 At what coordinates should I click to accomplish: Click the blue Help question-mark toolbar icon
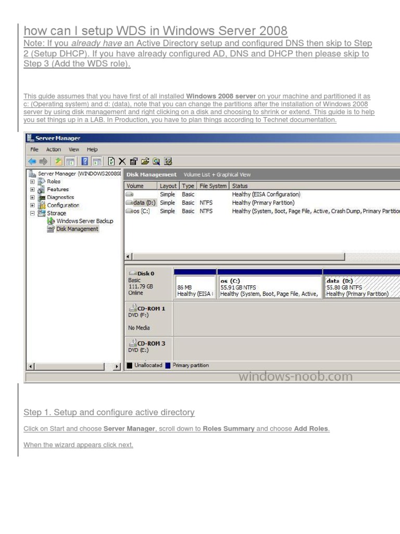[x=85, y=161]
